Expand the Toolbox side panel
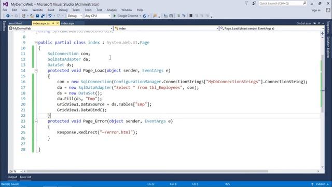 tap(4, 26)
